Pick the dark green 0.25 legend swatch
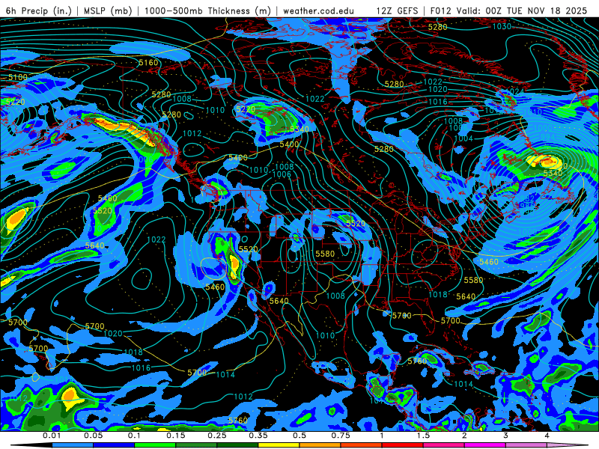Viewport: 599px width, 449px height. 237,445
